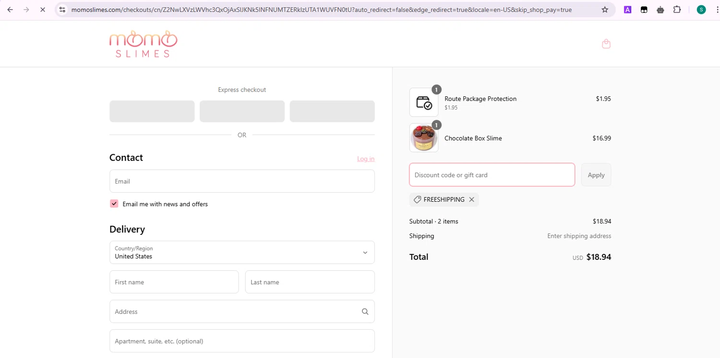720x358 pixels.
Task: View site information icon in address bar
Action: pos(62,10)
